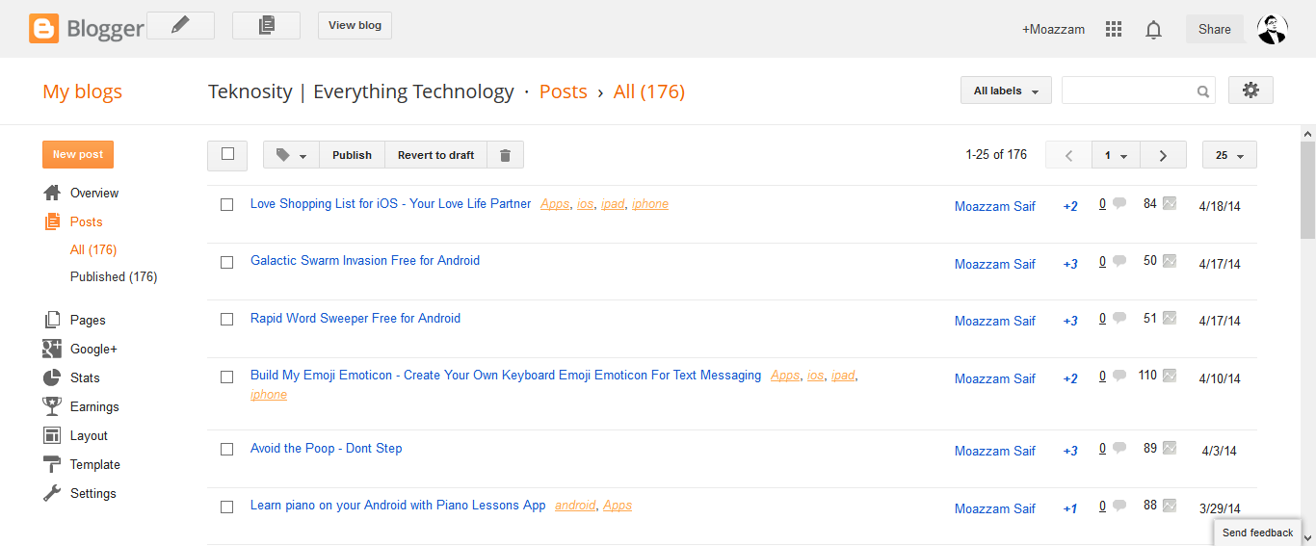Expand the All labels dropdown
Image resolution: width=1316 pixels, height=546 pixels.
tap(1006, 91)
